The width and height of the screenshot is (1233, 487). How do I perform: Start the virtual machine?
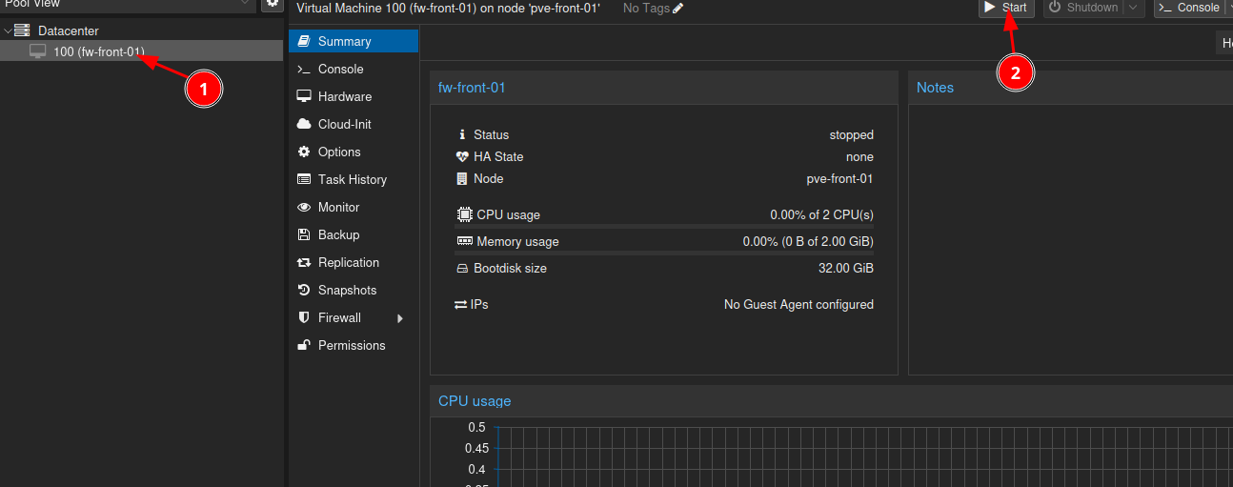1005,8
